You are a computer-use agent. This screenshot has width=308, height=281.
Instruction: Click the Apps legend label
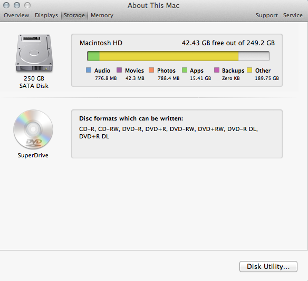(x=197, y=71)
